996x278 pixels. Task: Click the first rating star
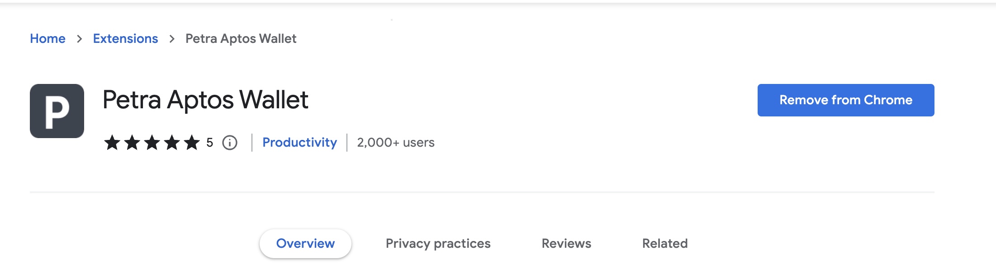(112, 143)
